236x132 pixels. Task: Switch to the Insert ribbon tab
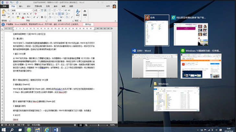(x=21, y=6)
